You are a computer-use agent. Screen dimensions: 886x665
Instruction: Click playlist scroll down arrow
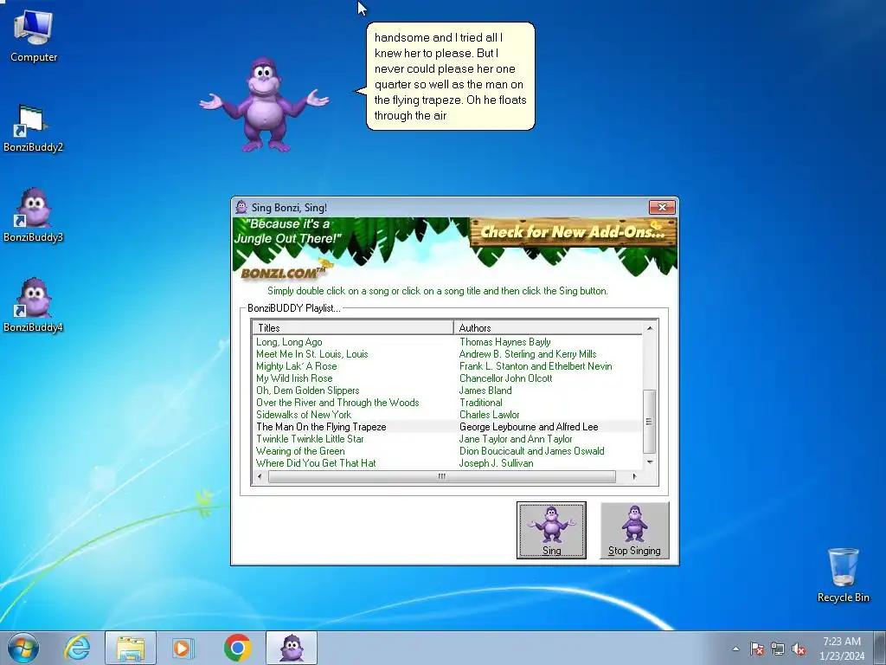pyautogui.click(x=650, y=462)
